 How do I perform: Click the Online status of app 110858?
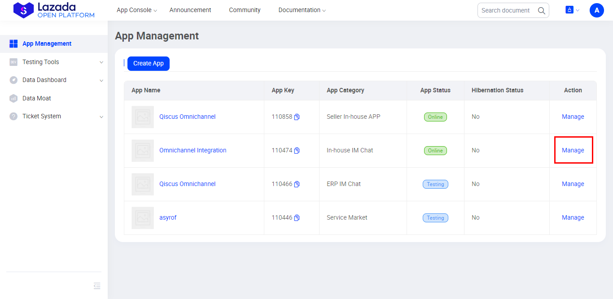coord(435,117)
